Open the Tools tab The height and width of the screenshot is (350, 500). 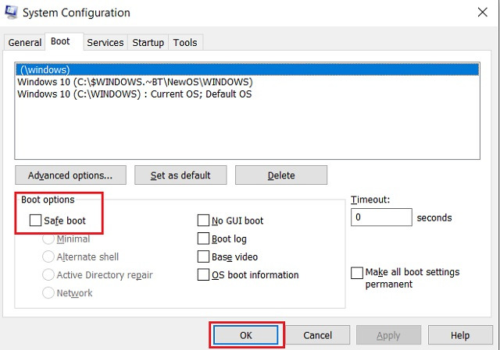(x=185, y=42)
